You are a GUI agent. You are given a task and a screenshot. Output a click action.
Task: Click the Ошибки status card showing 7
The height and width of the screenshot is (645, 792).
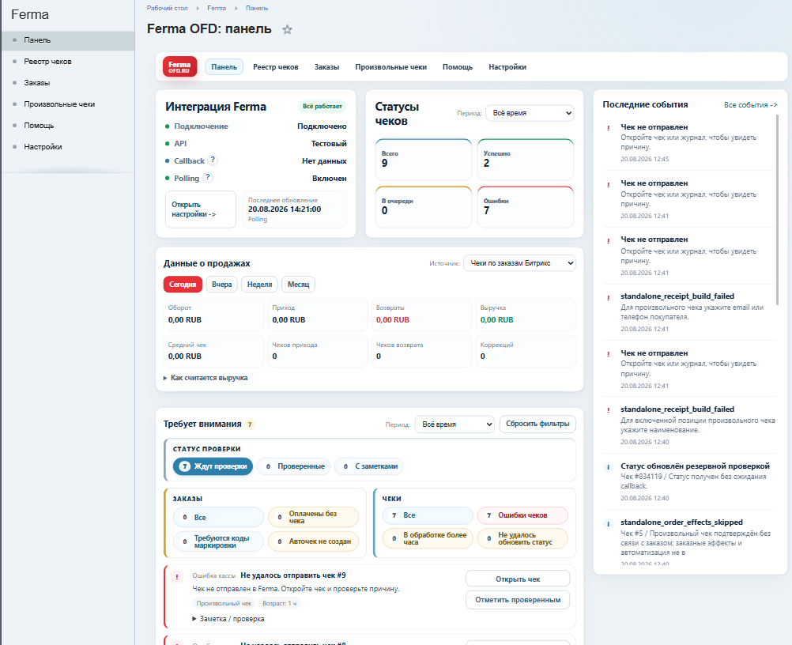pyautogui.click(x=526, y=207)
